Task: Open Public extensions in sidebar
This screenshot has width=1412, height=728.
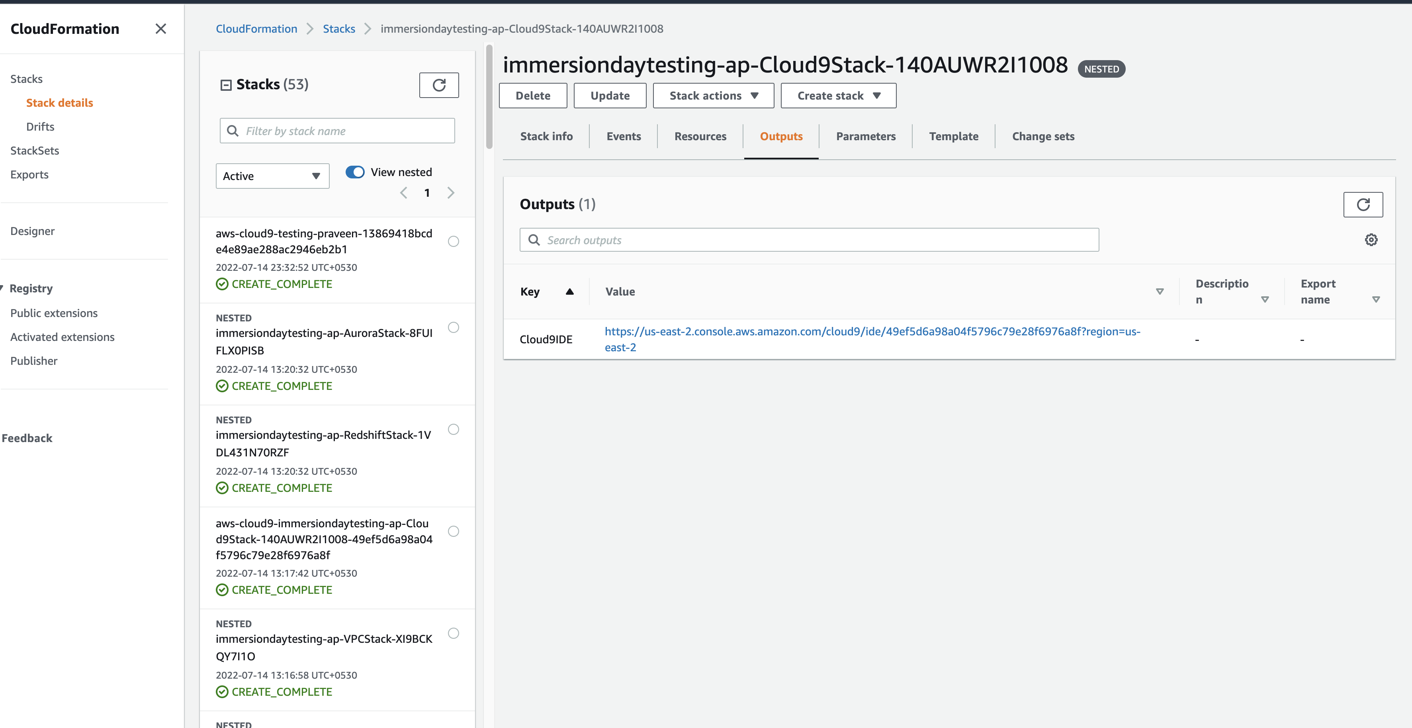Action: coord(54,313)
